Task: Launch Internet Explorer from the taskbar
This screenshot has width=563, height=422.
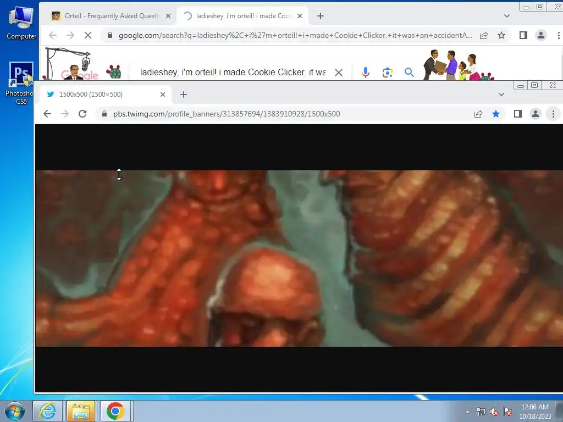Action: tap(47, 411)
